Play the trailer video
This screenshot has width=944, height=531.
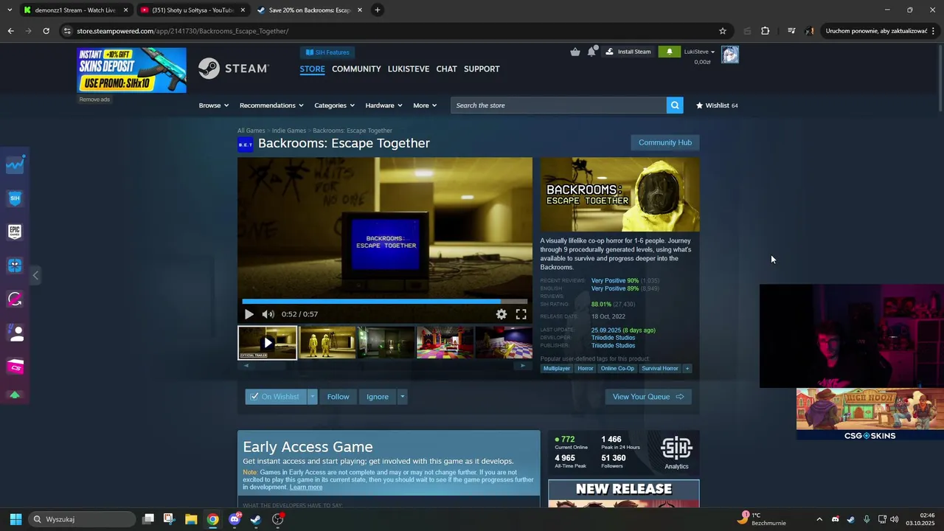pyautogui.click(x=249, y=314)
